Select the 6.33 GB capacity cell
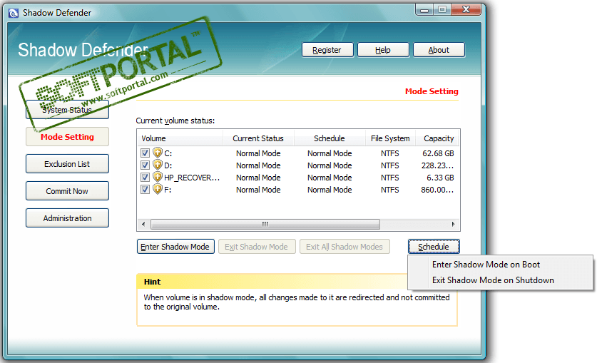The image size is (597, 363). 441,178
